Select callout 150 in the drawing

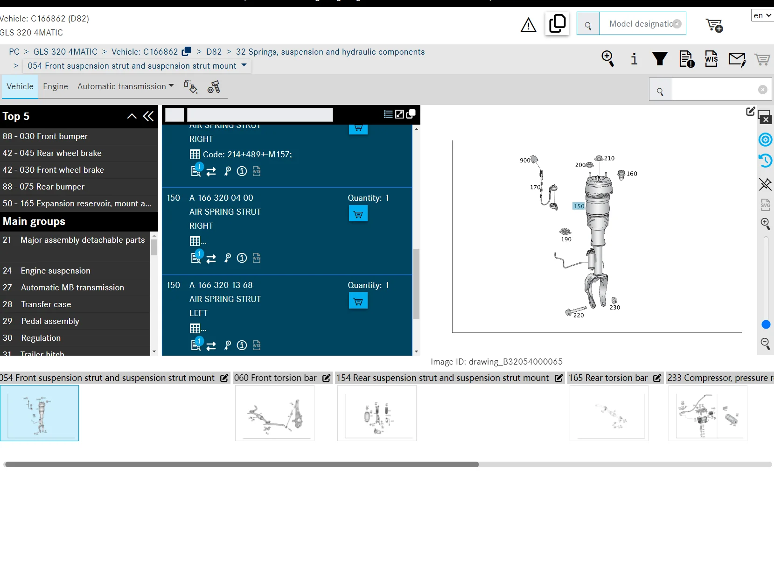coord(579,206)
